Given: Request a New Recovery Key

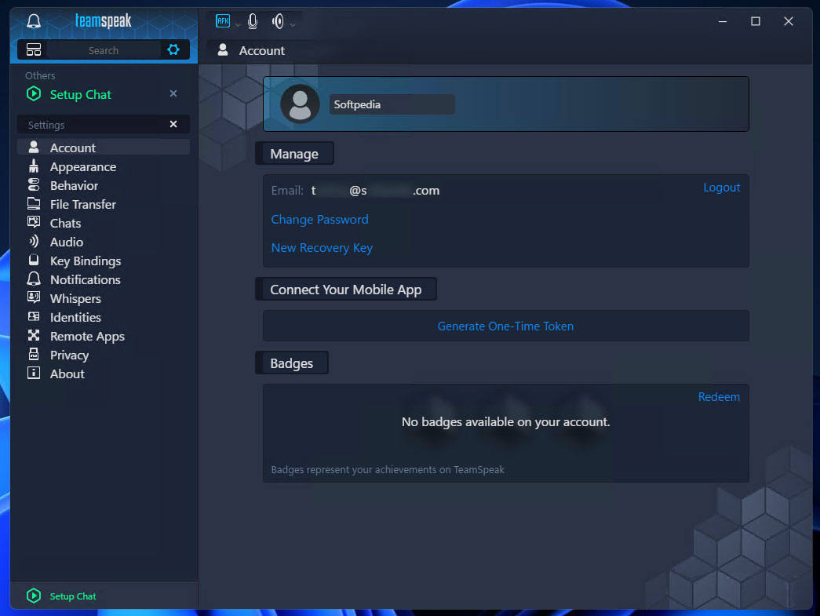Looking at the screenshot, I should click(322, 248).
